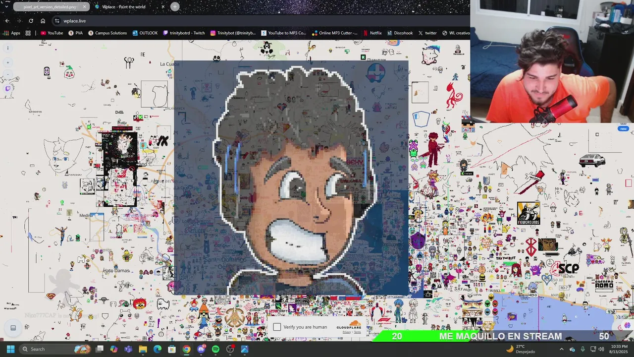The height and width of the screenshot is (357, 634).
Task: Zoom in on the wplace map
Action: (8, 62)
